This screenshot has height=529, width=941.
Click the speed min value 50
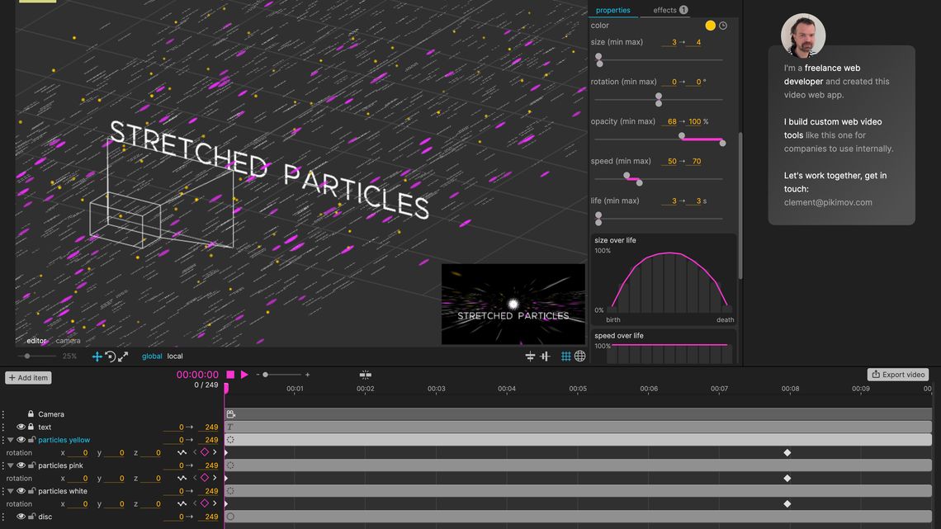[x=669, y=161]
